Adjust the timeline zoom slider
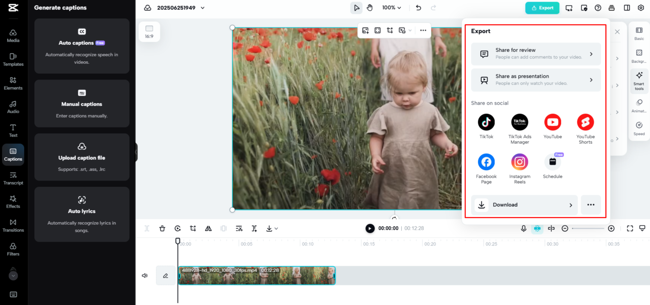This screenshot has width=650, height=305. pos(588,228)
